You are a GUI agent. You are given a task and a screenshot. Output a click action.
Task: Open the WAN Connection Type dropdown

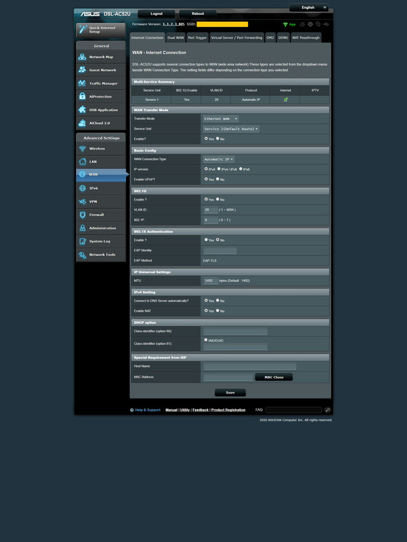point(219,159)
